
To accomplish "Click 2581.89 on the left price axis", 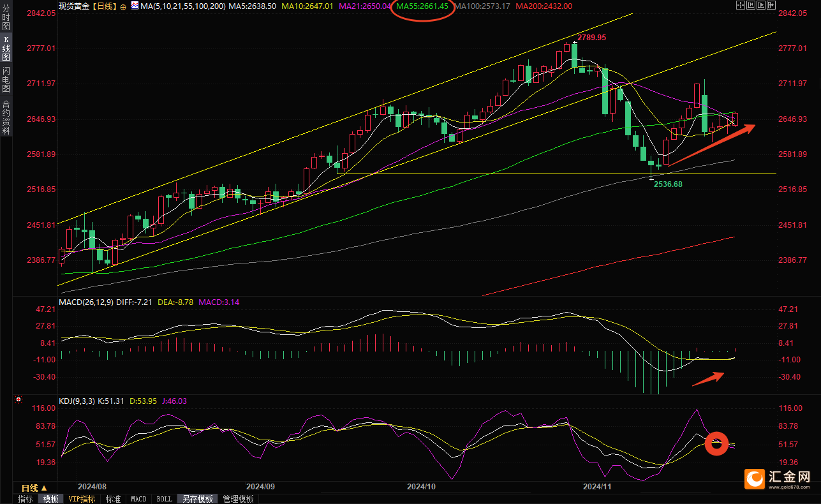I will [42, 154].
